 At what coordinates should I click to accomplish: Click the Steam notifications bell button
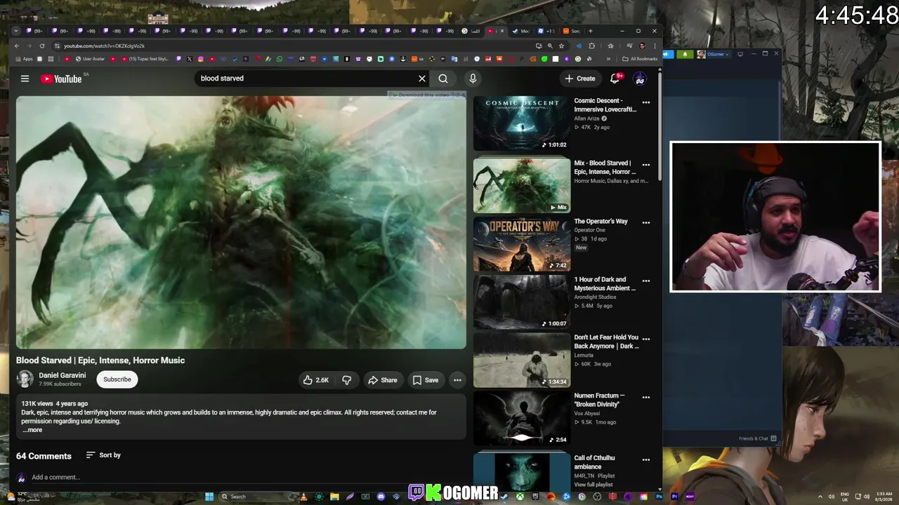pyautogui.click(x=685, y=54)
